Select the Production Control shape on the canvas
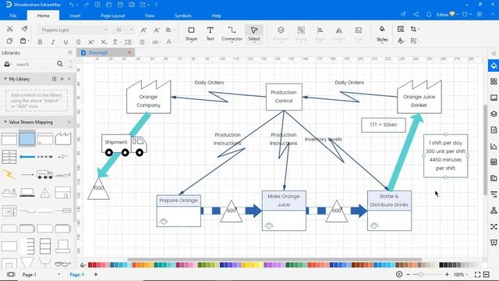This screenshot has width=499, height=281. coord(284,97)
